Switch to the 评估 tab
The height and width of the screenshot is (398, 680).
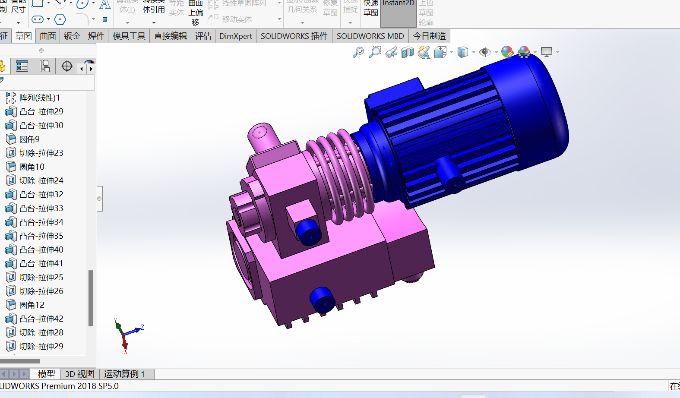click(x=203, y=36)
